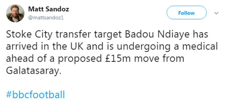Open Matt Sandoz's profile picture
228x105 pixels.
pos(15,13)
